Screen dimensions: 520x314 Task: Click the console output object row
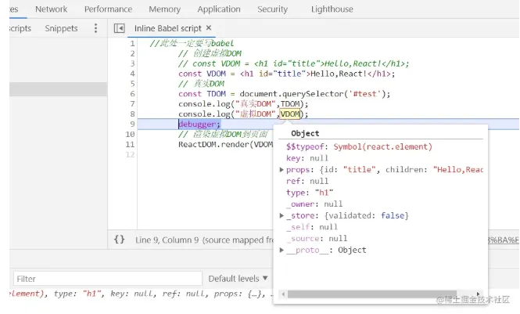pyautogui.click(x=142, y=294)
